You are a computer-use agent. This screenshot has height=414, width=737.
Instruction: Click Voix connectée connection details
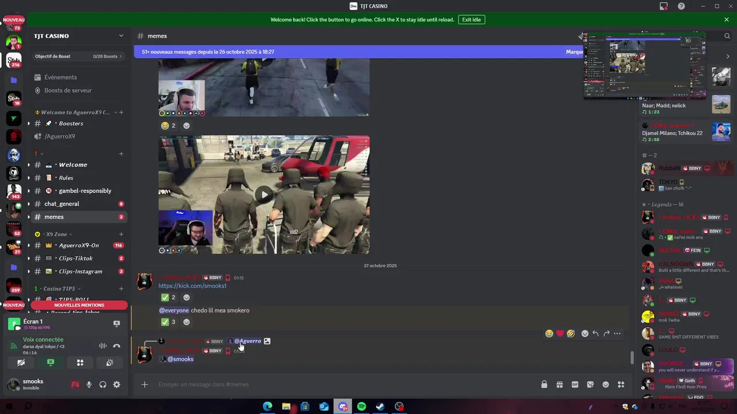43,340
